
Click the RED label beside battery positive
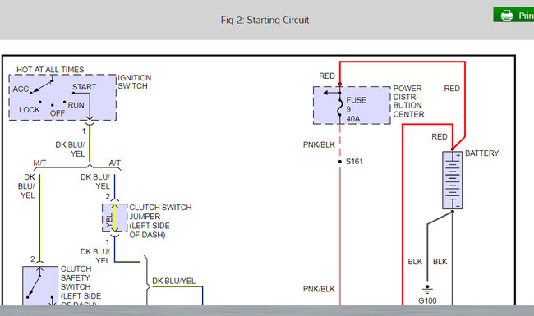click(440, 137)
